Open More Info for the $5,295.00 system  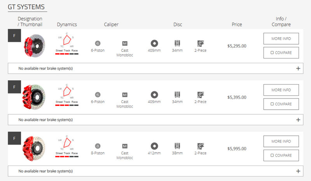281,38
